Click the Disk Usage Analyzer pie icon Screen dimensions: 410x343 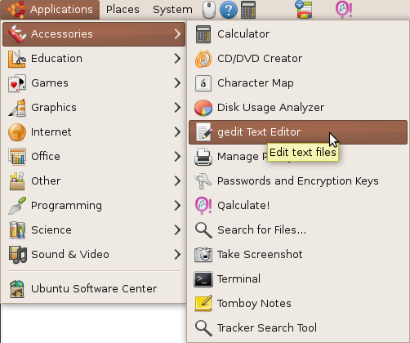tap(203, 108)
